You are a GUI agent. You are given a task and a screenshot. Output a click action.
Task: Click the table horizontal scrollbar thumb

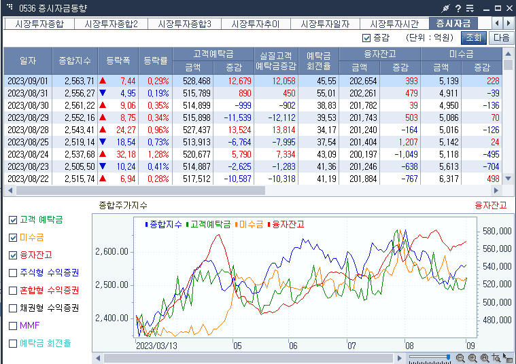(x=141, y=190)
